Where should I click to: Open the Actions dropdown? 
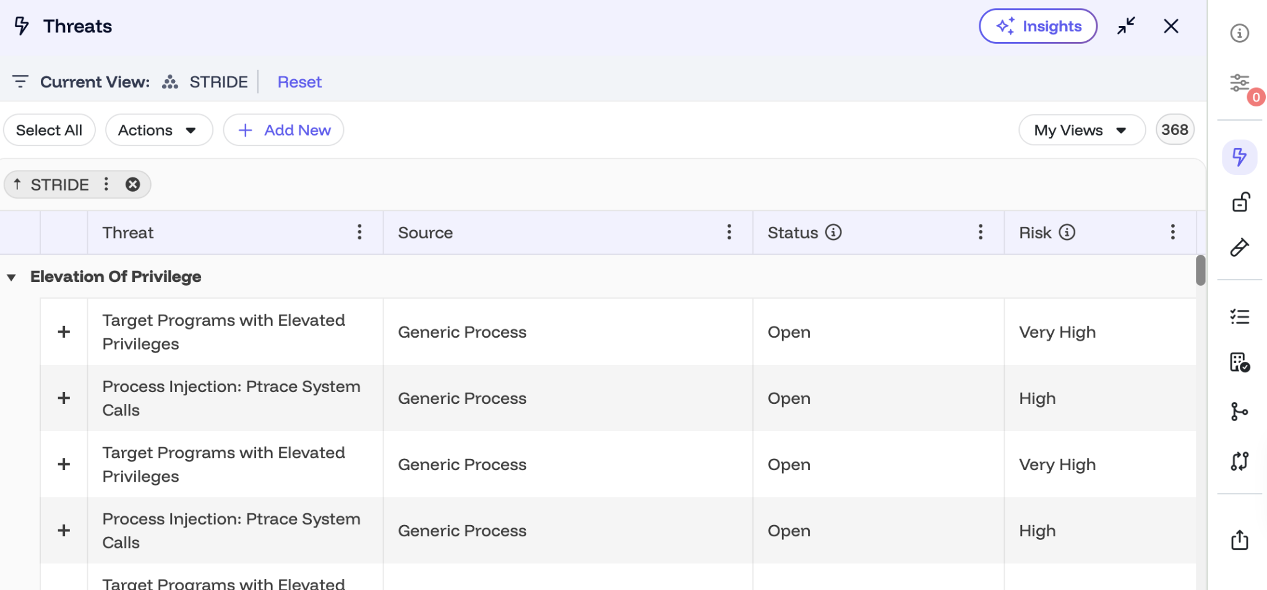tap(159, 130)
